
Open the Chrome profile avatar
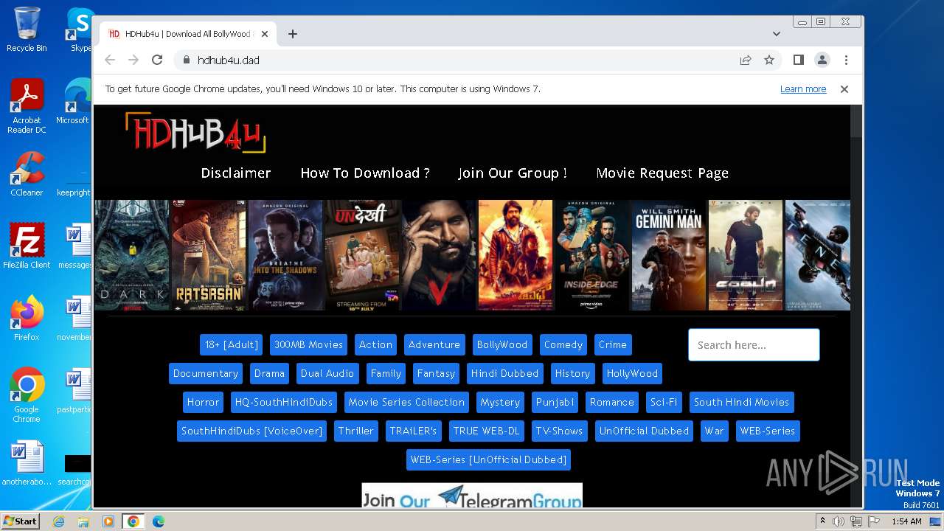coord(822,60)
